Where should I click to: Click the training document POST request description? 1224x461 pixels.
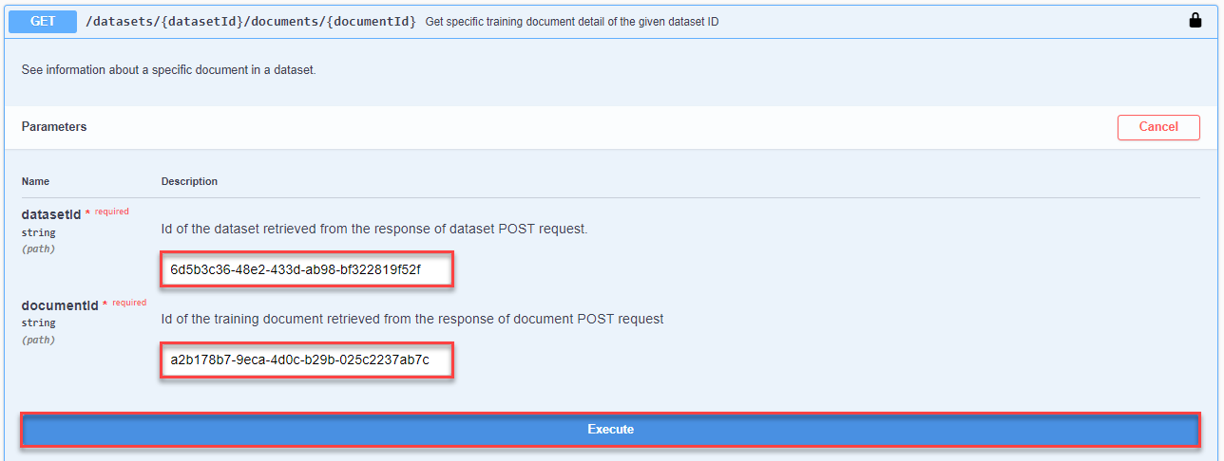[x=412, y=320]
